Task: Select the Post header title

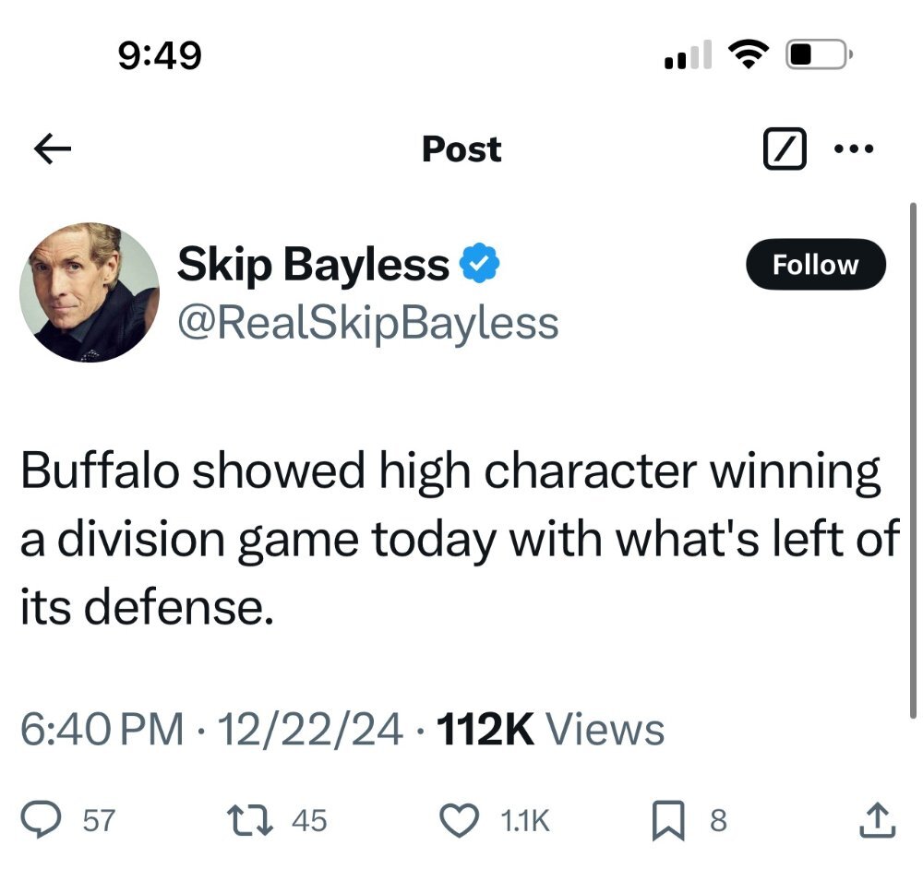Action: (461, 149)
